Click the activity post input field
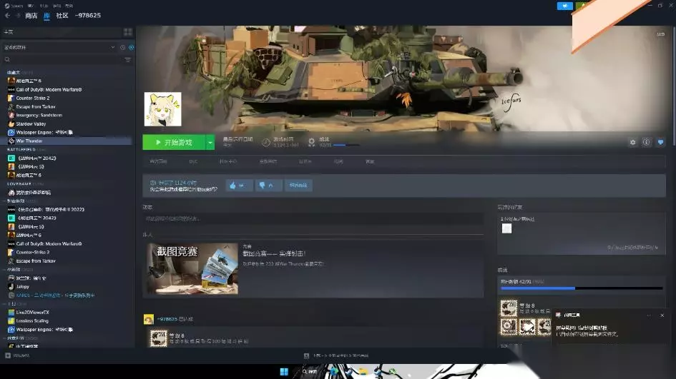 pyautogui.click(x=313, y=218)
